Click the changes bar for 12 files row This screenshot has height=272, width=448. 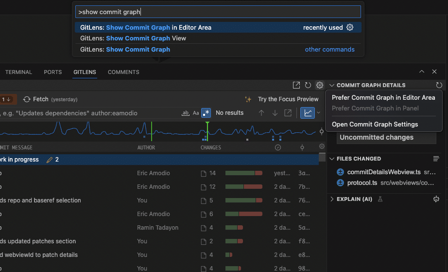[244, 187]
